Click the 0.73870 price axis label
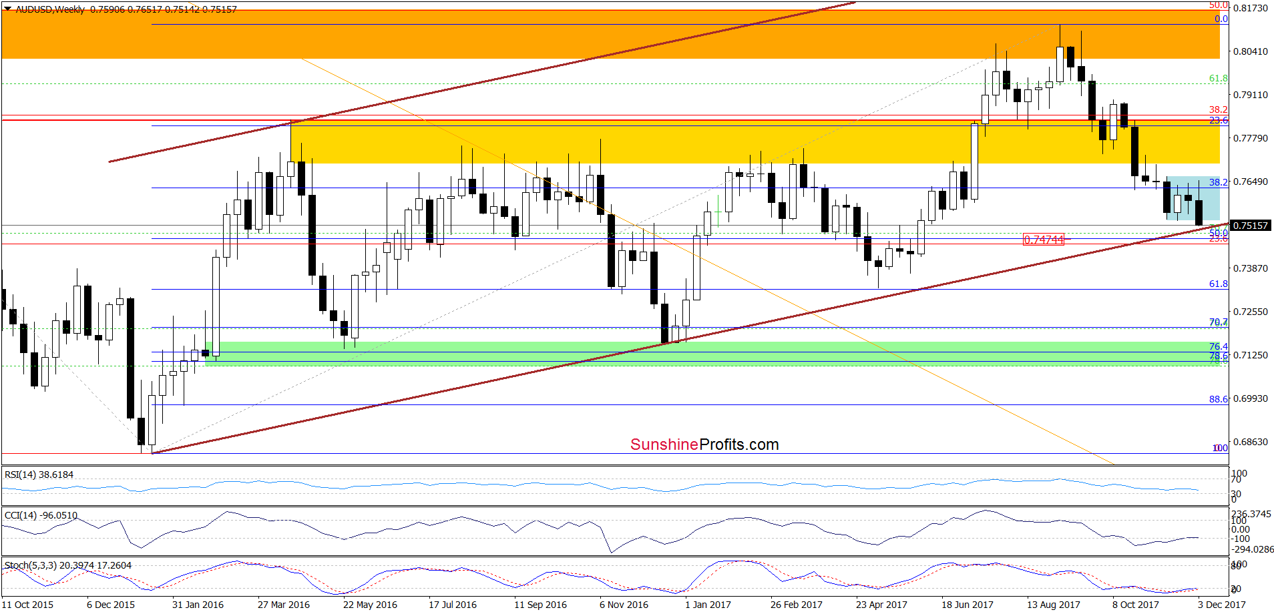Viewport: 1274px width, 614px height. tap(1250, 268)
